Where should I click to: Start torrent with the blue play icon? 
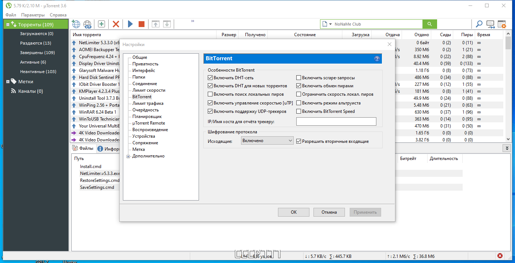point(130,24)
